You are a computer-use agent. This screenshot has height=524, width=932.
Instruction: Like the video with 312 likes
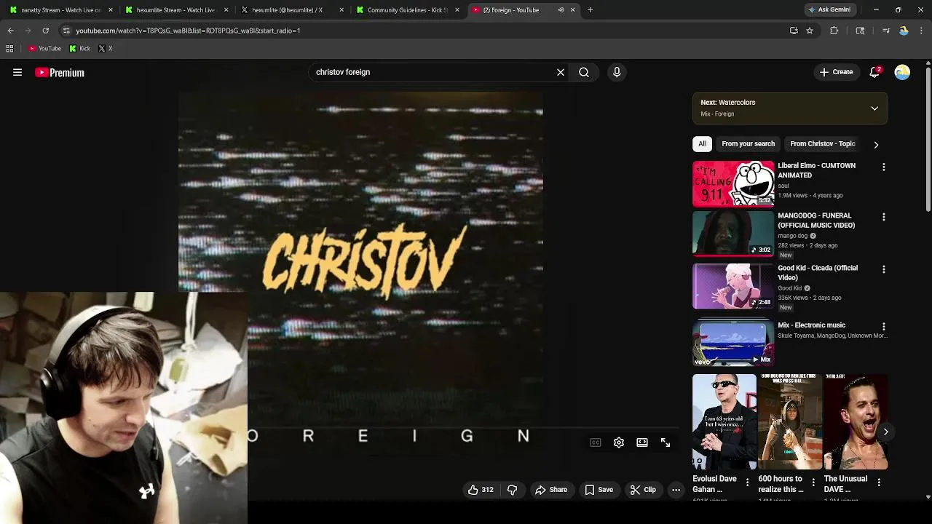tap(481, 490)
